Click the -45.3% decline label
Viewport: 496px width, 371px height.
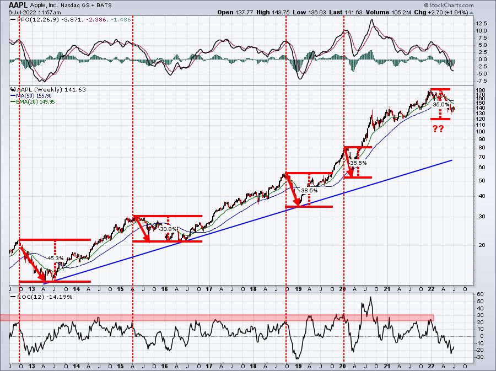pyautogui.click(x=55, y=258)
